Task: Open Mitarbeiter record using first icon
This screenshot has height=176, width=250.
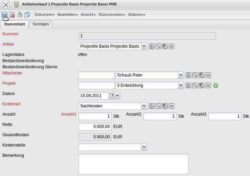Action: pos(188,75)
